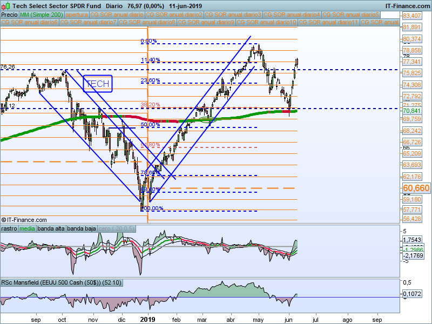The width and height of the screenshot is (432, 324).
Task: Click the green media label
Action: click(28, 228)
